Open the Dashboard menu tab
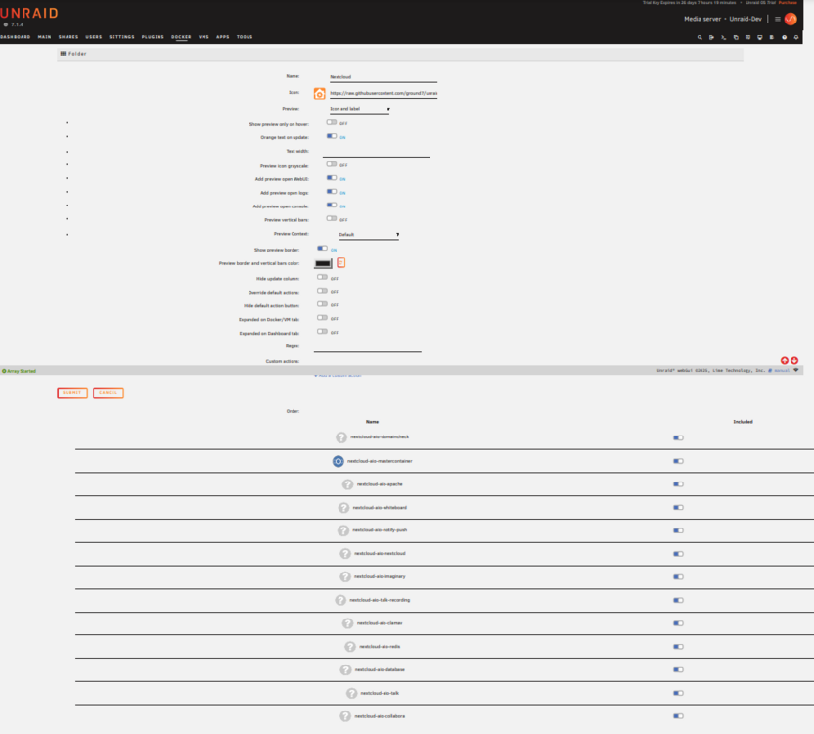 coord(15,37)
